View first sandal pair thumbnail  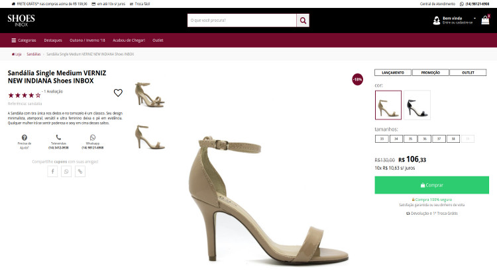tap(150, 95)
